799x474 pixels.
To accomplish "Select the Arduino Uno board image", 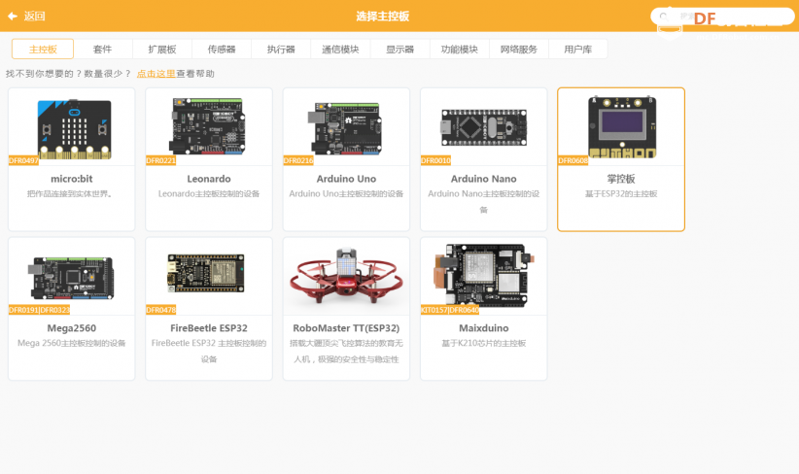I will click(x=344, y=128).
